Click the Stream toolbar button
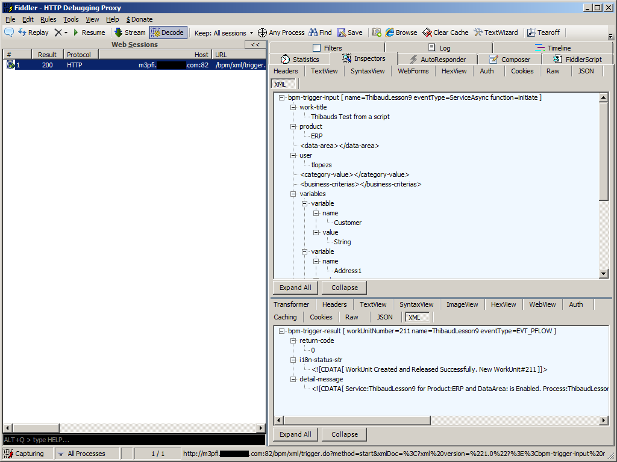 [x=119, y=32]
